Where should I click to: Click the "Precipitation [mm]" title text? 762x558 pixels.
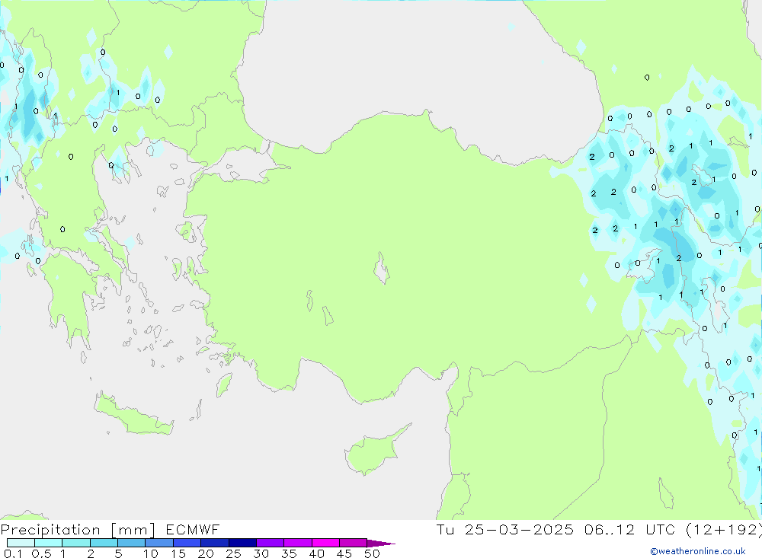(78, 530)
